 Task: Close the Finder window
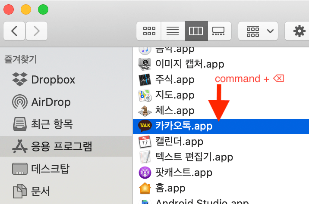pyautogui.click(x=9, y=9)
